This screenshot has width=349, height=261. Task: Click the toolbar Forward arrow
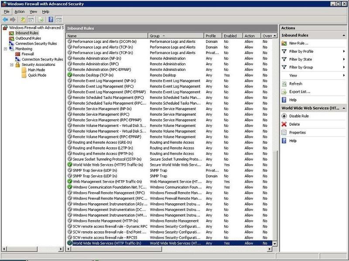[13, 20]
